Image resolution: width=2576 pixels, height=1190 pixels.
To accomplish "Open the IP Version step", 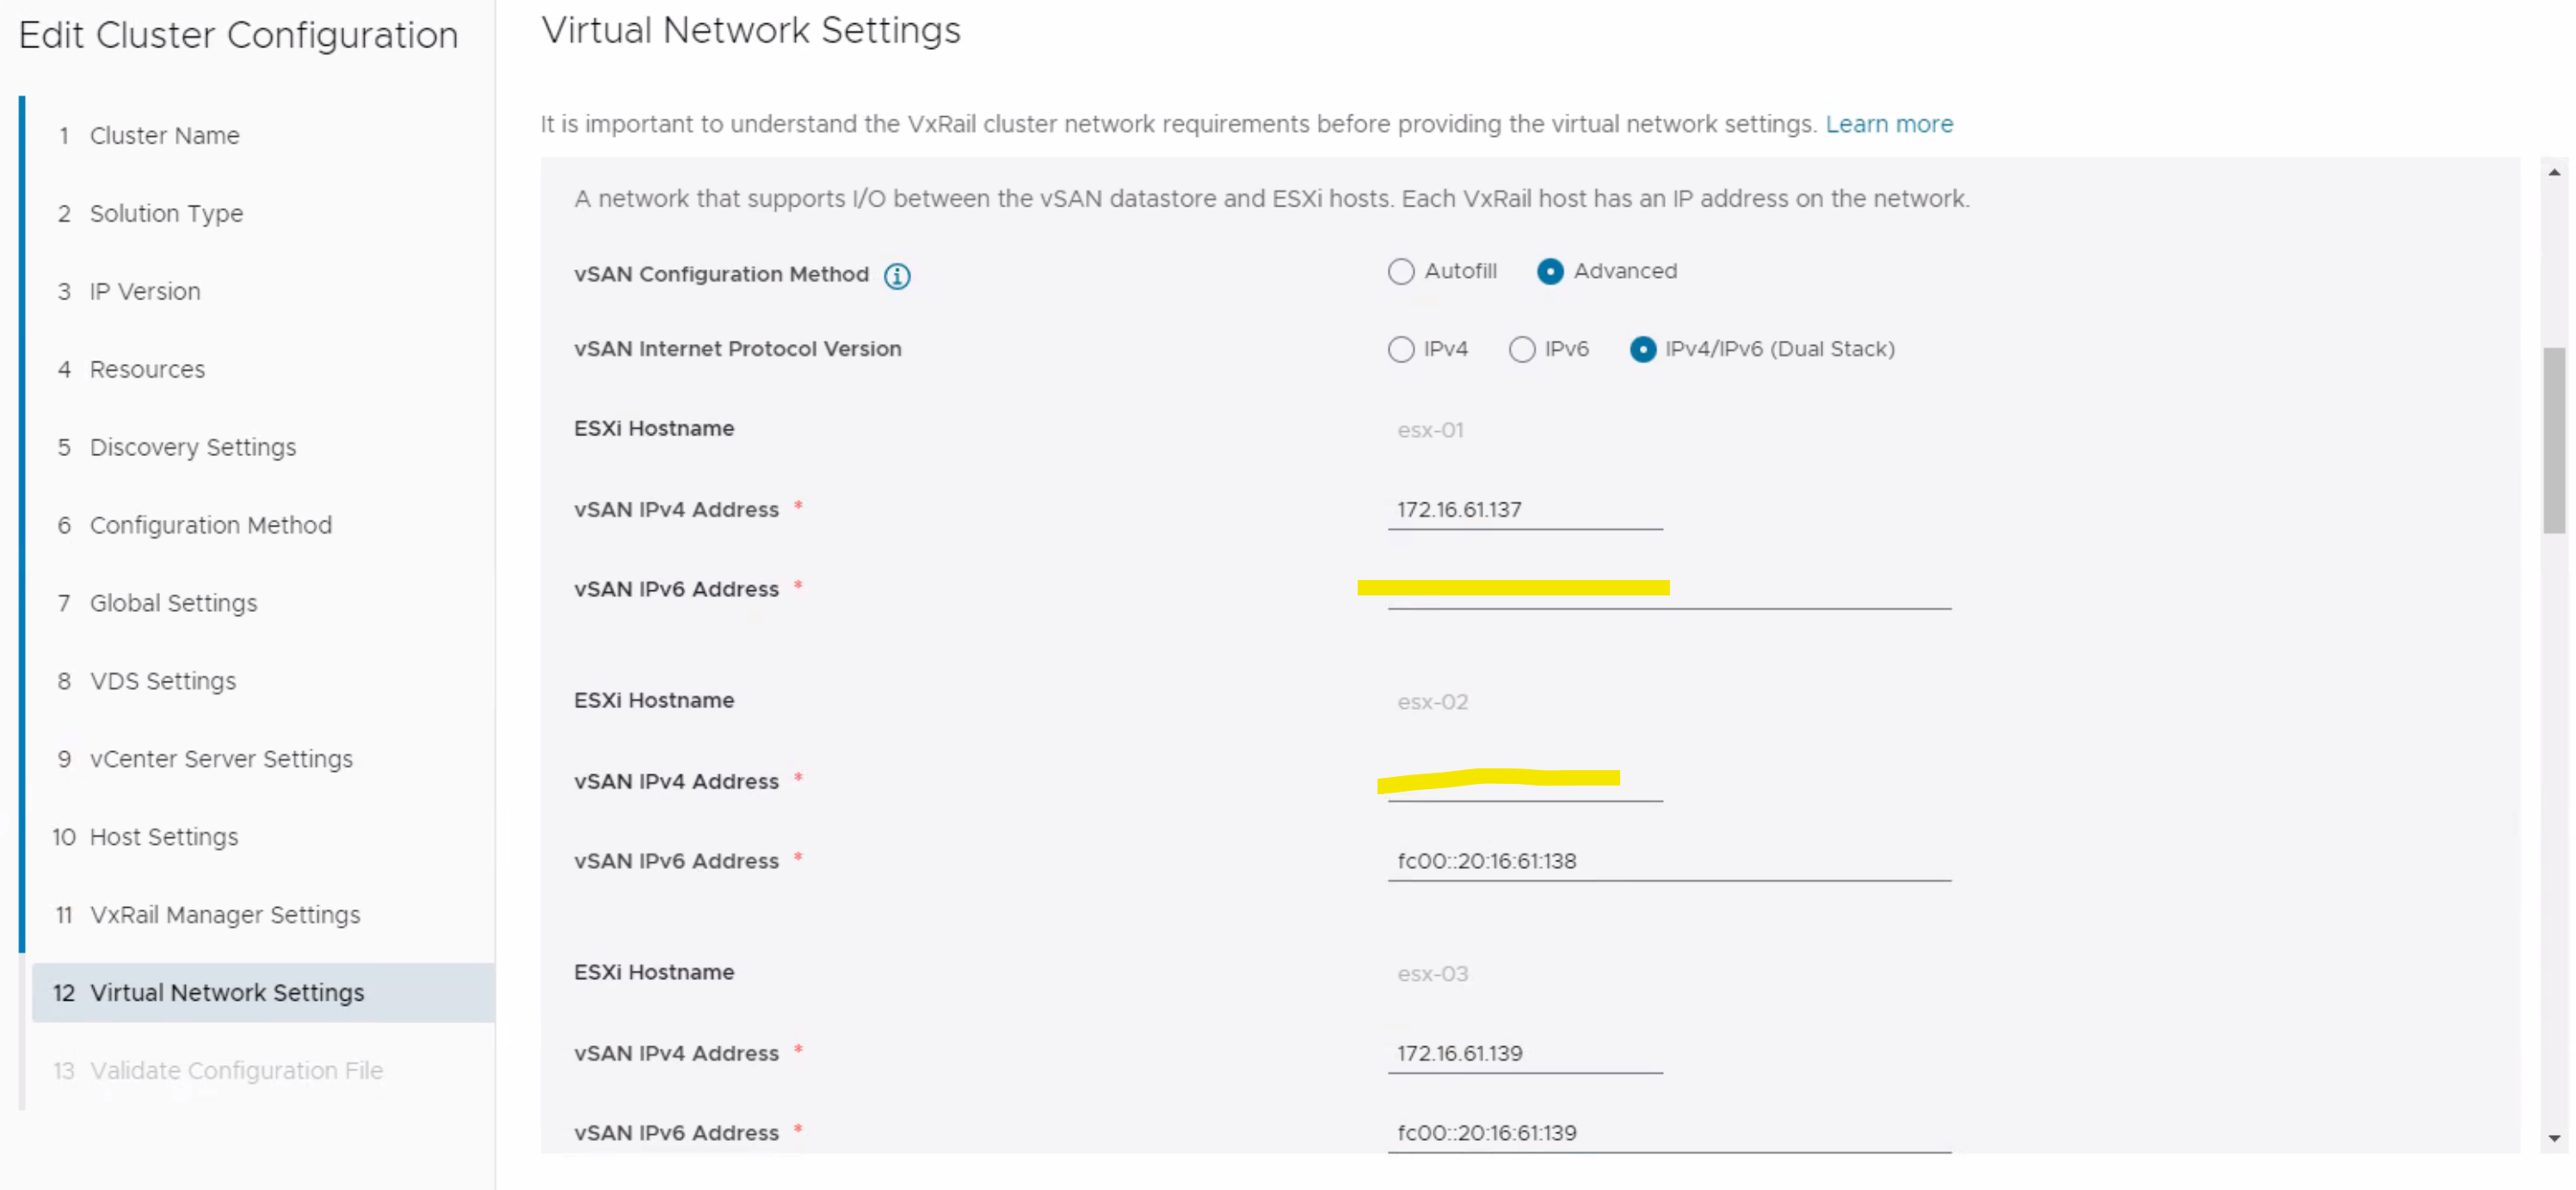I will [145, 291].
